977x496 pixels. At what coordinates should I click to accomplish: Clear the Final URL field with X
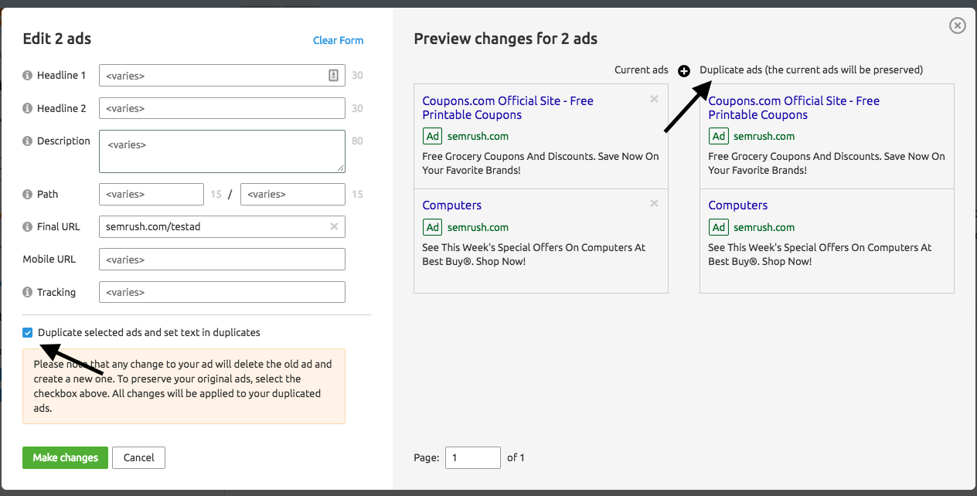click(x=334, y=227)
